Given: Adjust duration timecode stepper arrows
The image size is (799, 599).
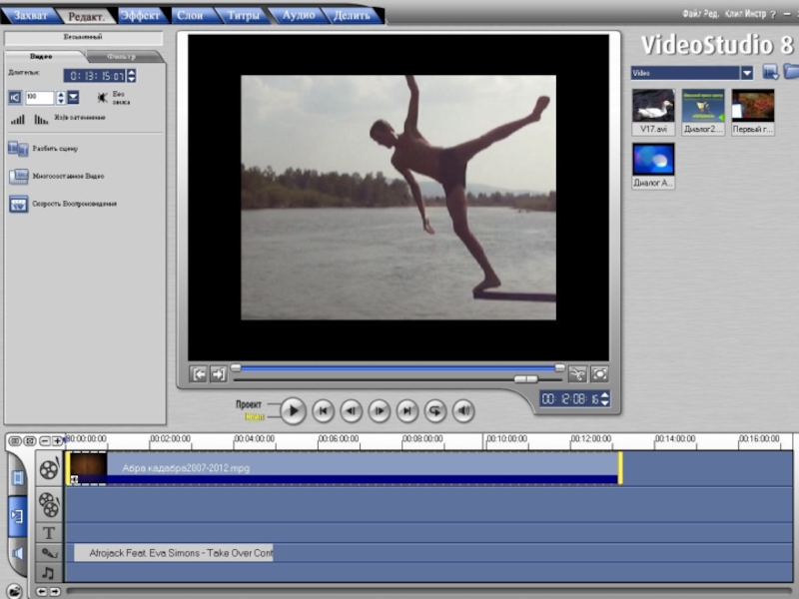Looking at the screenshot, I should click(x=132, y=76).
